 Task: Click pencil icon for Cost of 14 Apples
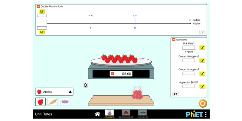click(x=202, y=73)
